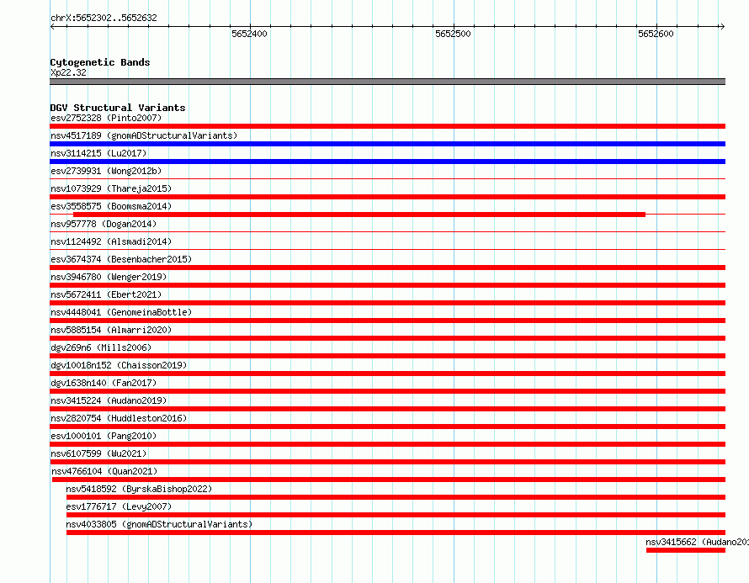Open variant nsv3114215 (Lu2017)
This screenshot has width=749, height=583.
tap(98, 153)
